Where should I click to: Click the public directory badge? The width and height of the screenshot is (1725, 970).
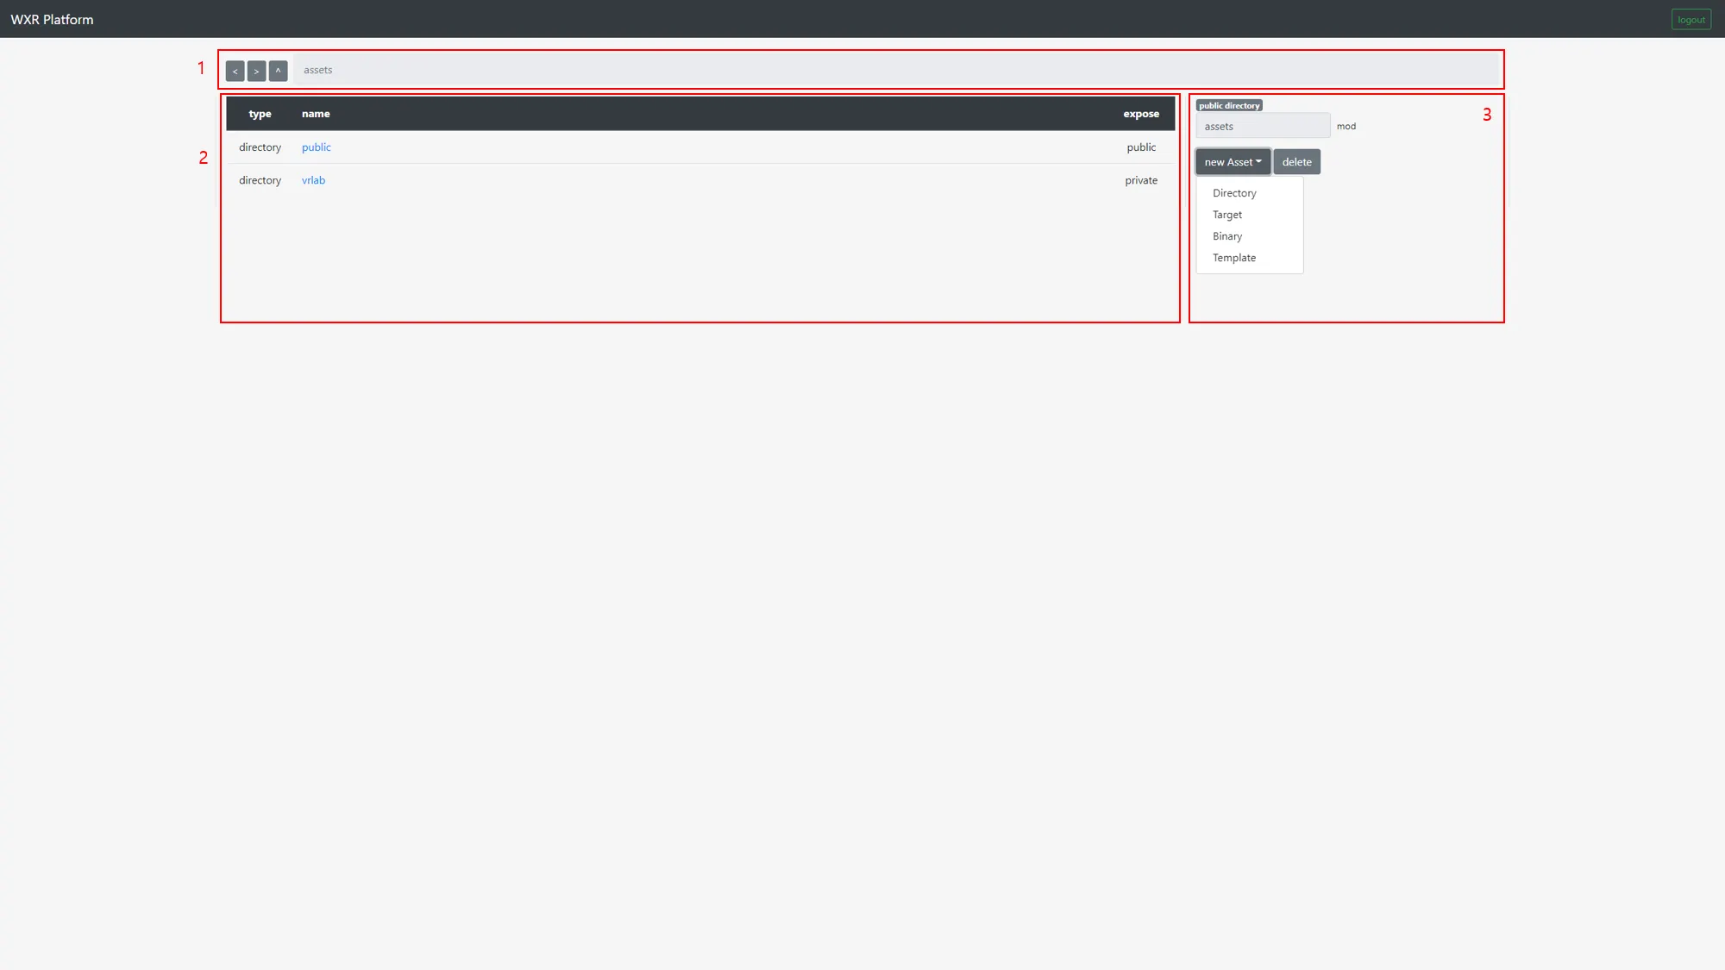click(1229, 105)
